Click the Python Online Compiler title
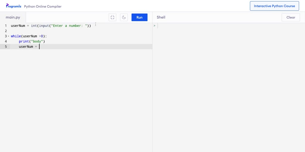Image resolution: width=305 pixels, height=152 pixels. pyautogui.click(x=43, y=6)
